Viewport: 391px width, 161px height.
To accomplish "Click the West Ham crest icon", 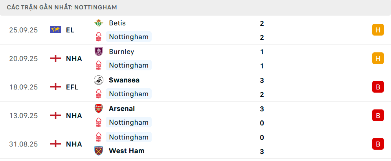I will coord(98,151).
